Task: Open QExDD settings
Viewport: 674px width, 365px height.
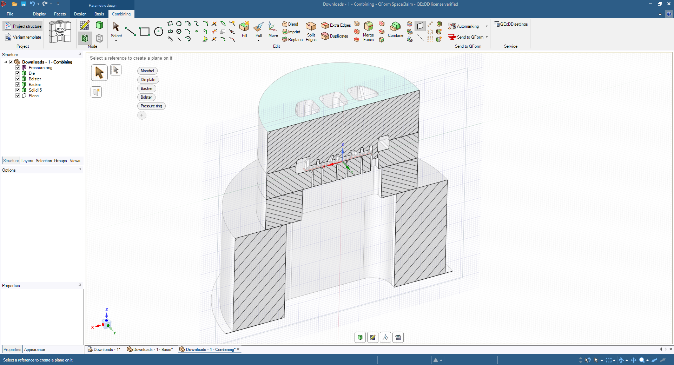Action: tap(511, 24)
